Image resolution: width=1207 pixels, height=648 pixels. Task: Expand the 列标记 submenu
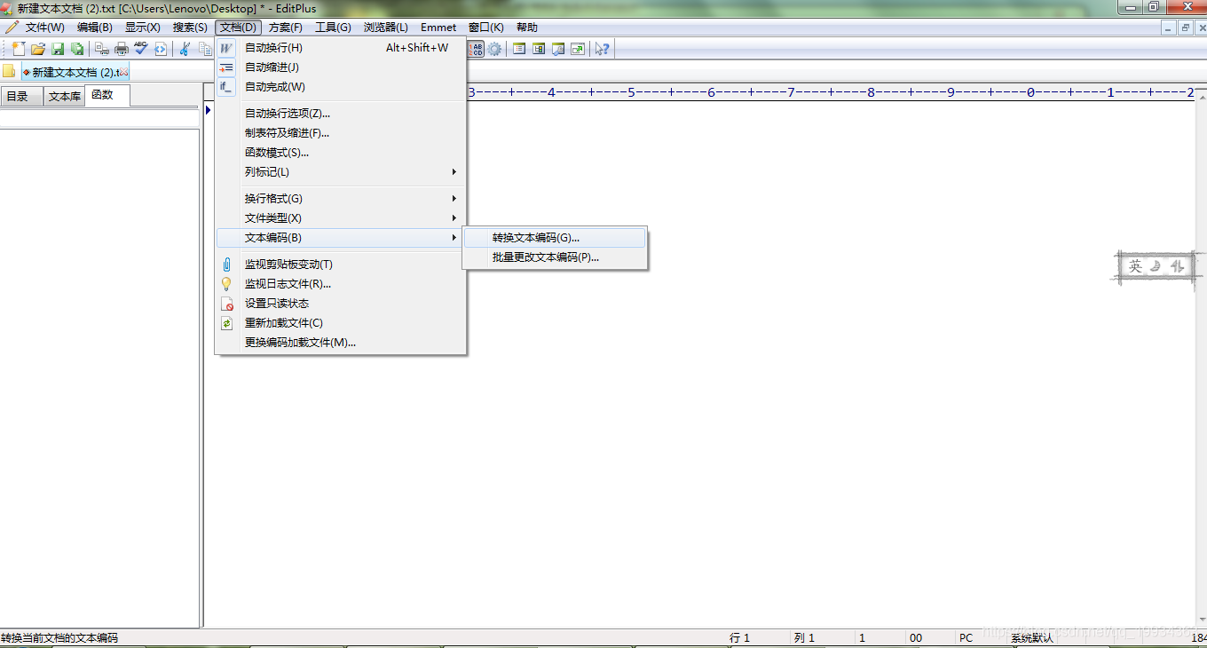[266, 171]
